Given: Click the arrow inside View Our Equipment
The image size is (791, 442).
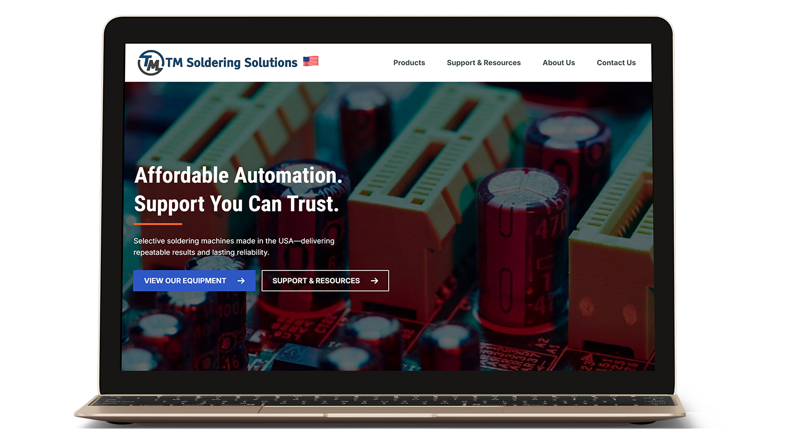Looking at the screenshot, I should click(241, 281).
